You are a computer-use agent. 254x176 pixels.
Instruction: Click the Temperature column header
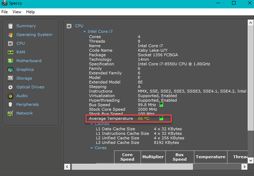[x=211, y=157]
